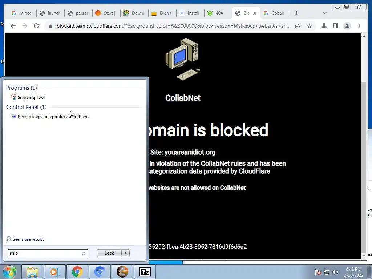Click the CollabNet computer logo
Image resolution: width=372 pixels, height=279 pixels.
point(183,59)
